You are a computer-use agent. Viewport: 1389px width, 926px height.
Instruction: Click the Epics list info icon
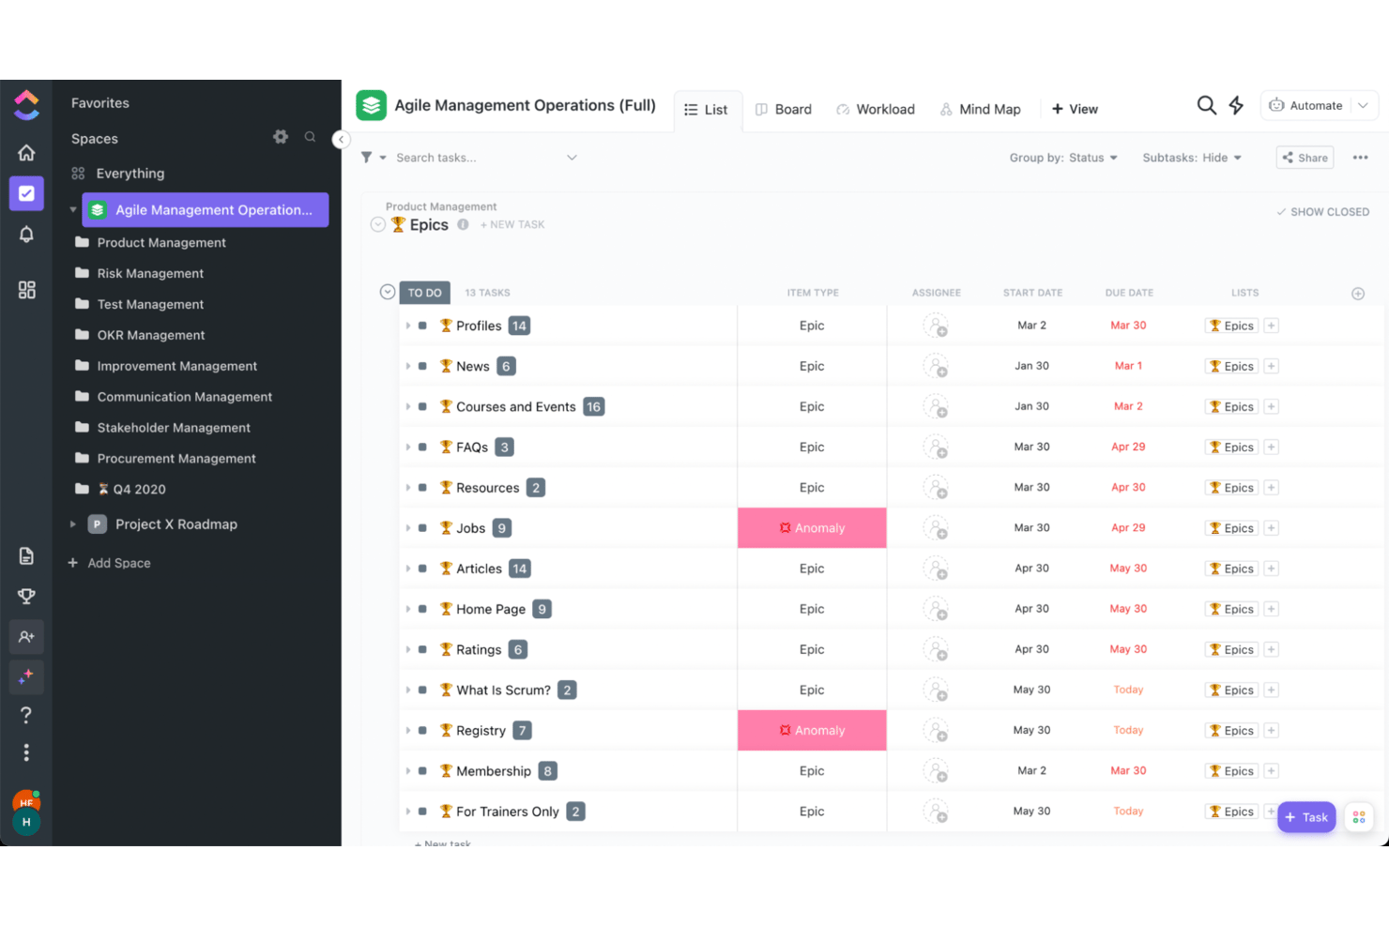click(x=463, y=224)
